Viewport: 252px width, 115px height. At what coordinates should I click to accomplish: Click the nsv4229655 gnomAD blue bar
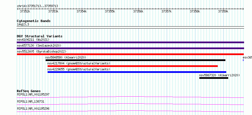point(137,72)
